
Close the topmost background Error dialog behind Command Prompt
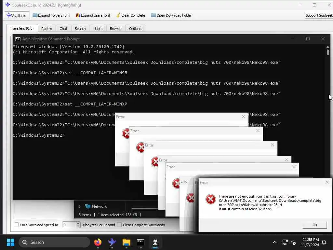pos(243,117)
